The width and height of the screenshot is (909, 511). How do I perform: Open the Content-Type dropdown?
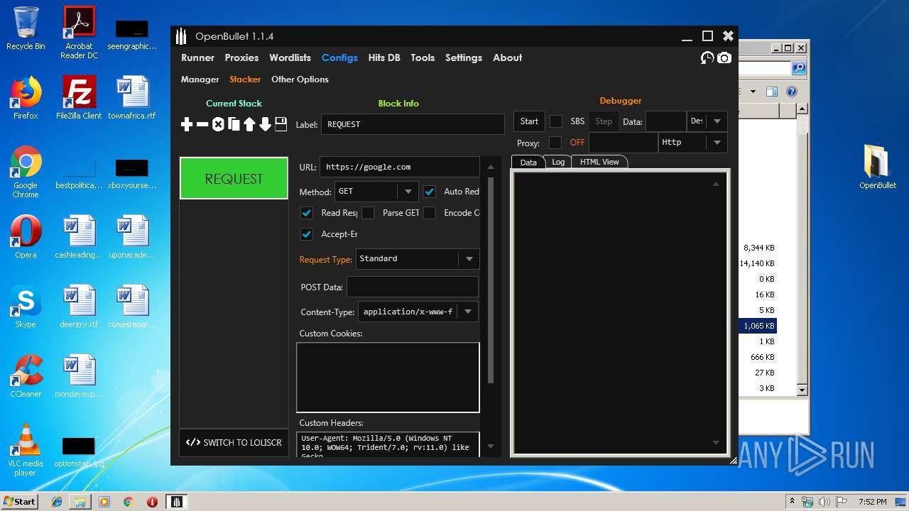click(418, 312)
